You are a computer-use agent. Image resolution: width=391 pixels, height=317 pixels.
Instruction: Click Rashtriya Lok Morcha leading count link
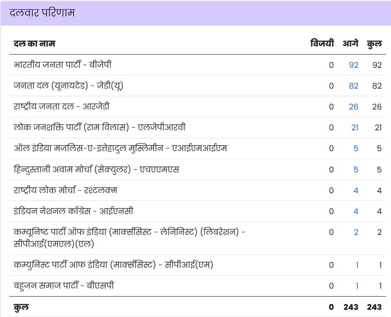pyautogui.click(x=356, y=191)
